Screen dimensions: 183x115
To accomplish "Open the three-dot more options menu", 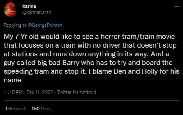I will (177, 6).
